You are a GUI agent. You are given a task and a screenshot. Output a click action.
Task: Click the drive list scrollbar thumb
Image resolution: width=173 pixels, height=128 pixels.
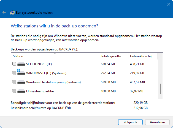click(x=160, y=89)
